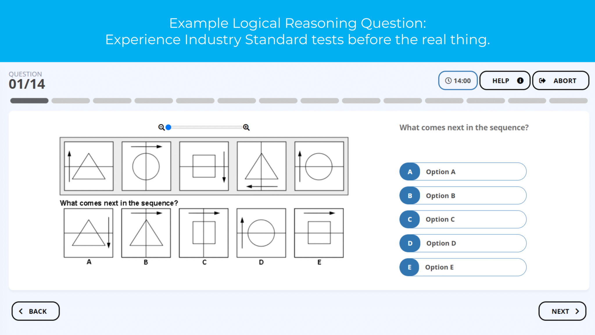595x335 pixels.
Task: Click the left chevron on the Back button
Action: (21, 311)
